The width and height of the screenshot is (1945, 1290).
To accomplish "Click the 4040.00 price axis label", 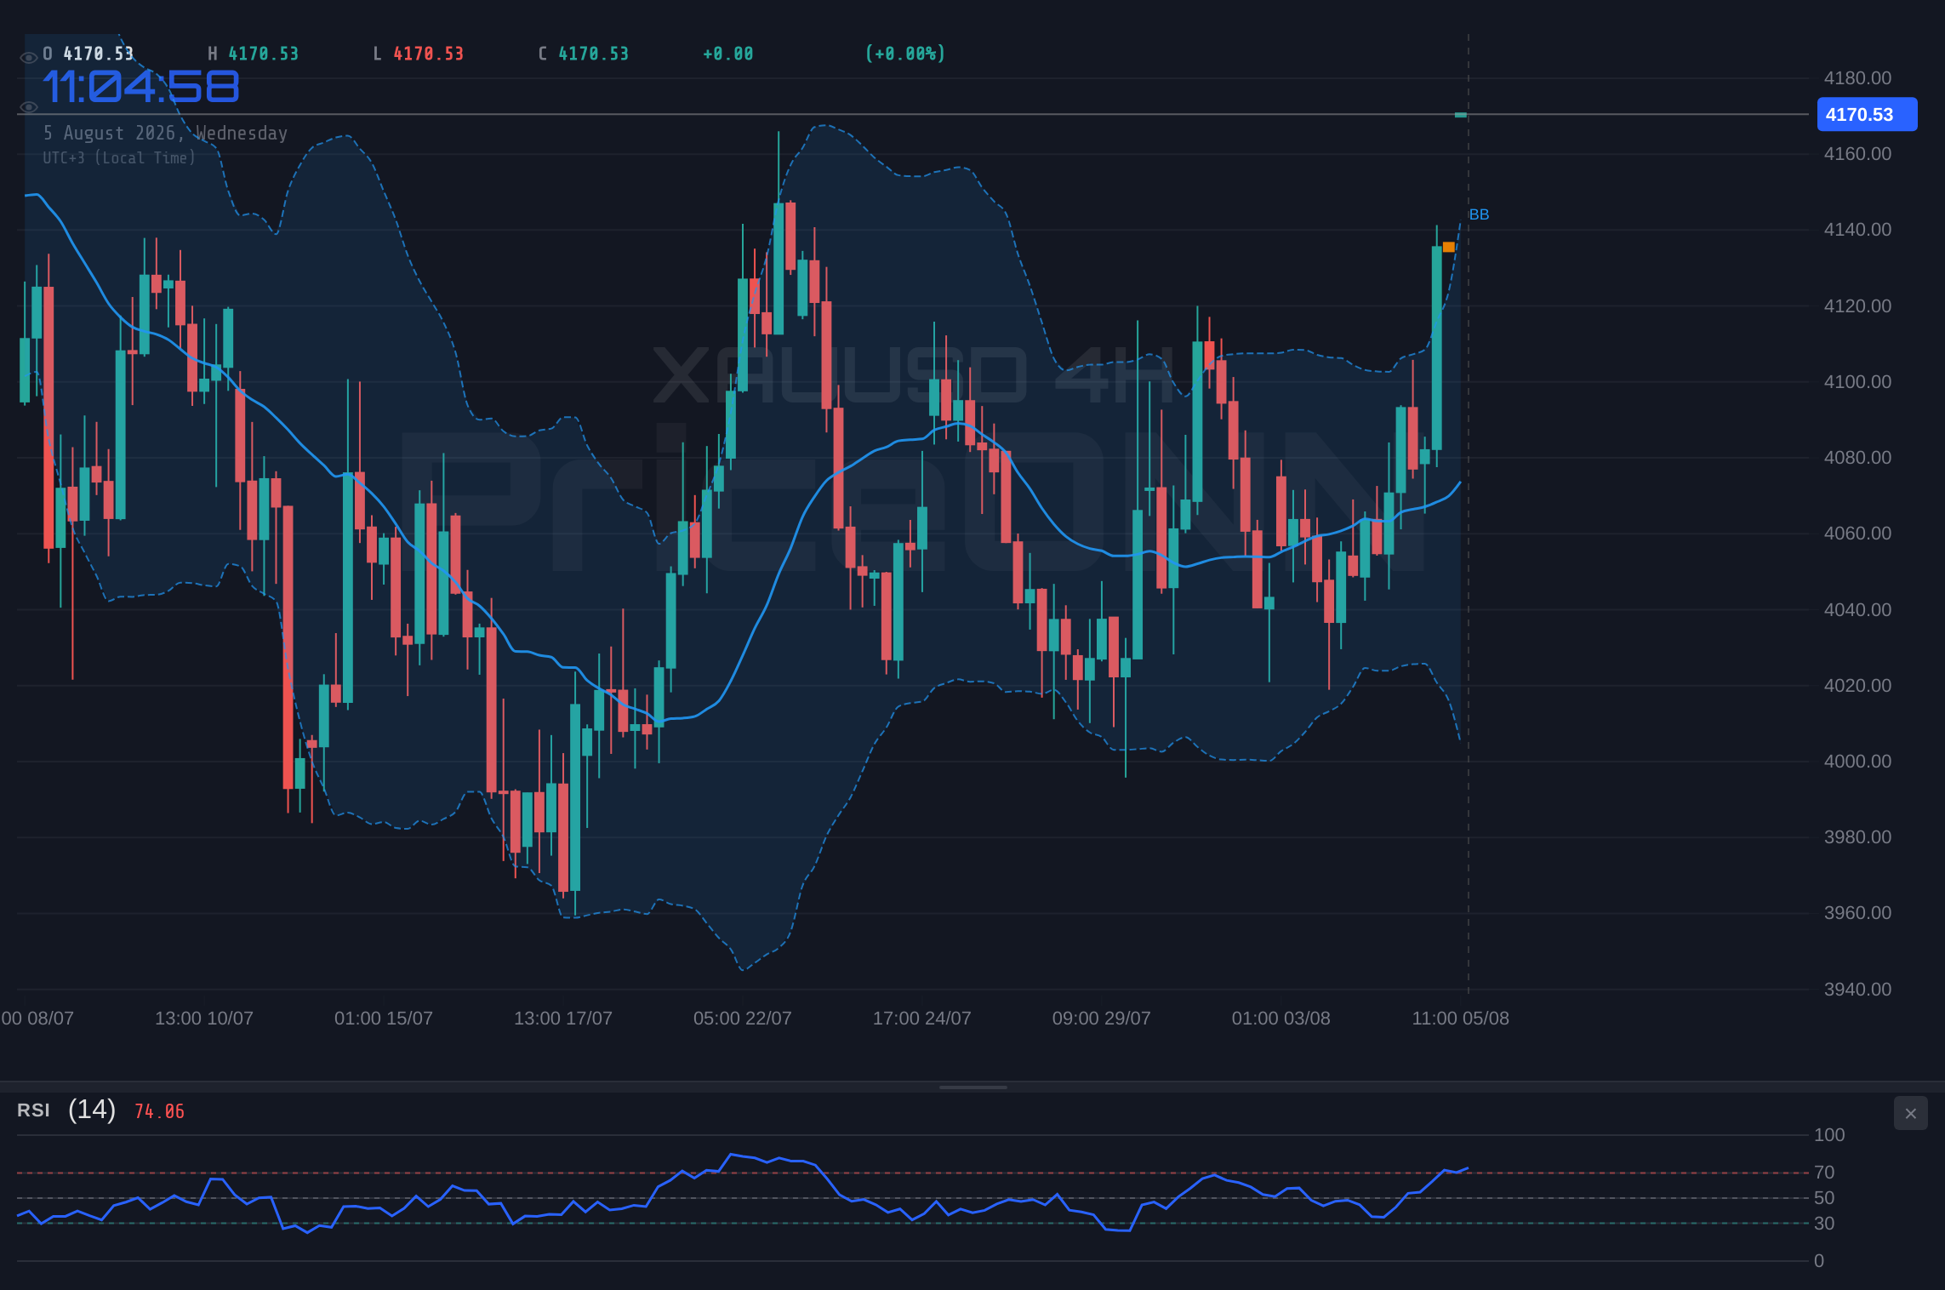I will (1857, 610).
